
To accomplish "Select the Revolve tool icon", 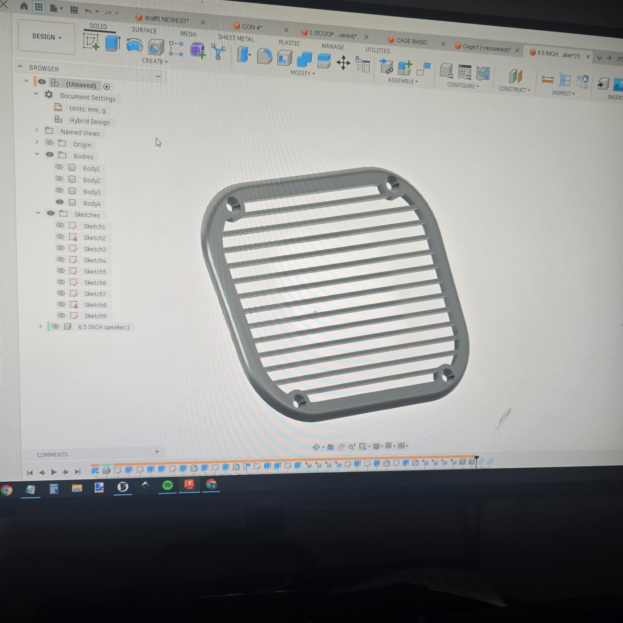I will (x=134, y=45).
